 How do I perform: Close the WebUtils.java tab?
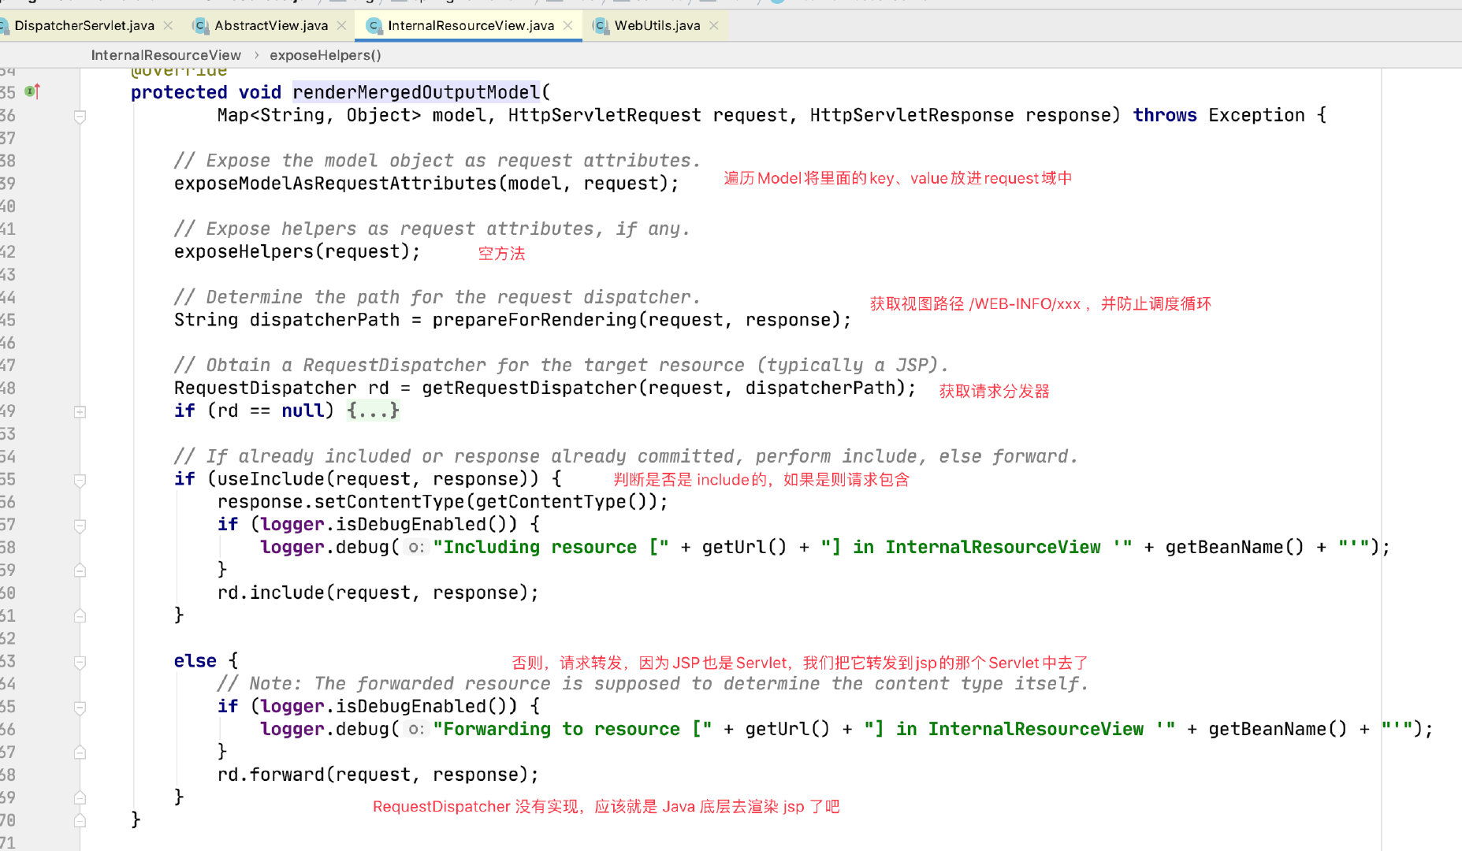point(713,25)
